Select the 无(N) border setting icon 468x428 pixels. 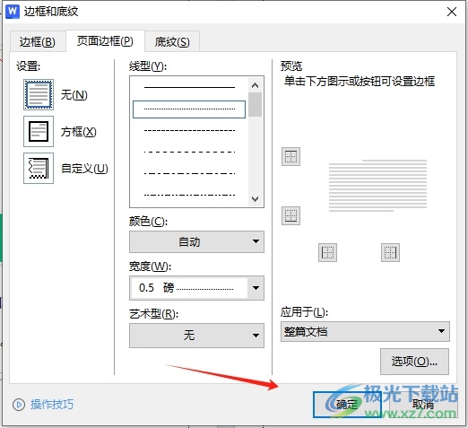[x=39, y=95]
